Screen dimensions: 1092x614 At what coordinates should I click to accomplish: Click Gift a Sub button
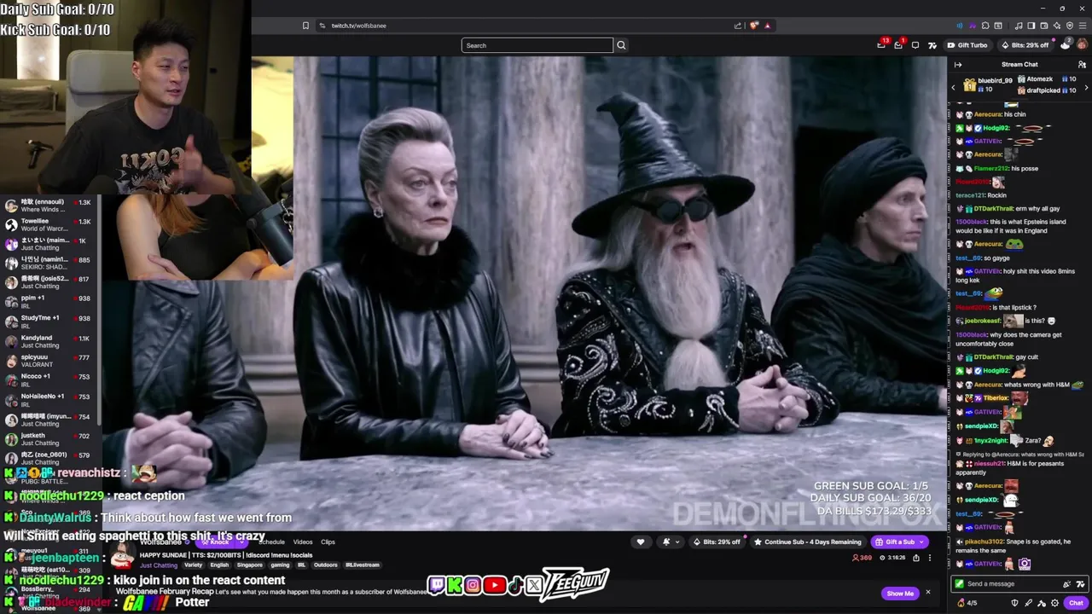coord(899,542)
